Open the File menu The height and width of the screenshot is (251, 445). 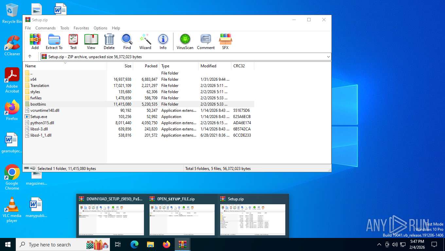[28, 28]
